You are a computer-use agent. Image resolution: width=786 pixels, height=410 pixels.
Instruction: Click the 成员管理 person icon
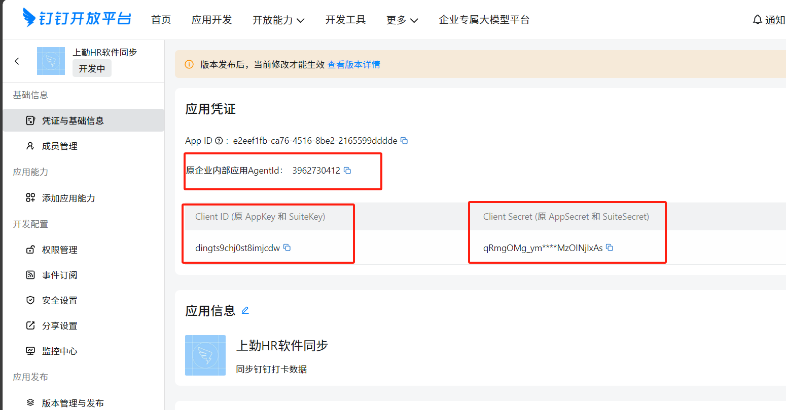point(30,146)
